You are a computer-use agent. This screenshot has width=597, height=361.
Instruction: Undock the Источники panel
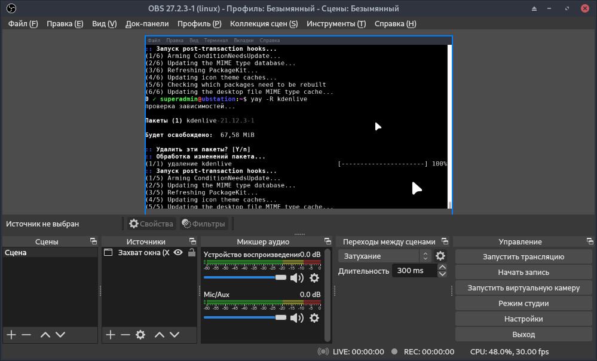tap(192, 241)
